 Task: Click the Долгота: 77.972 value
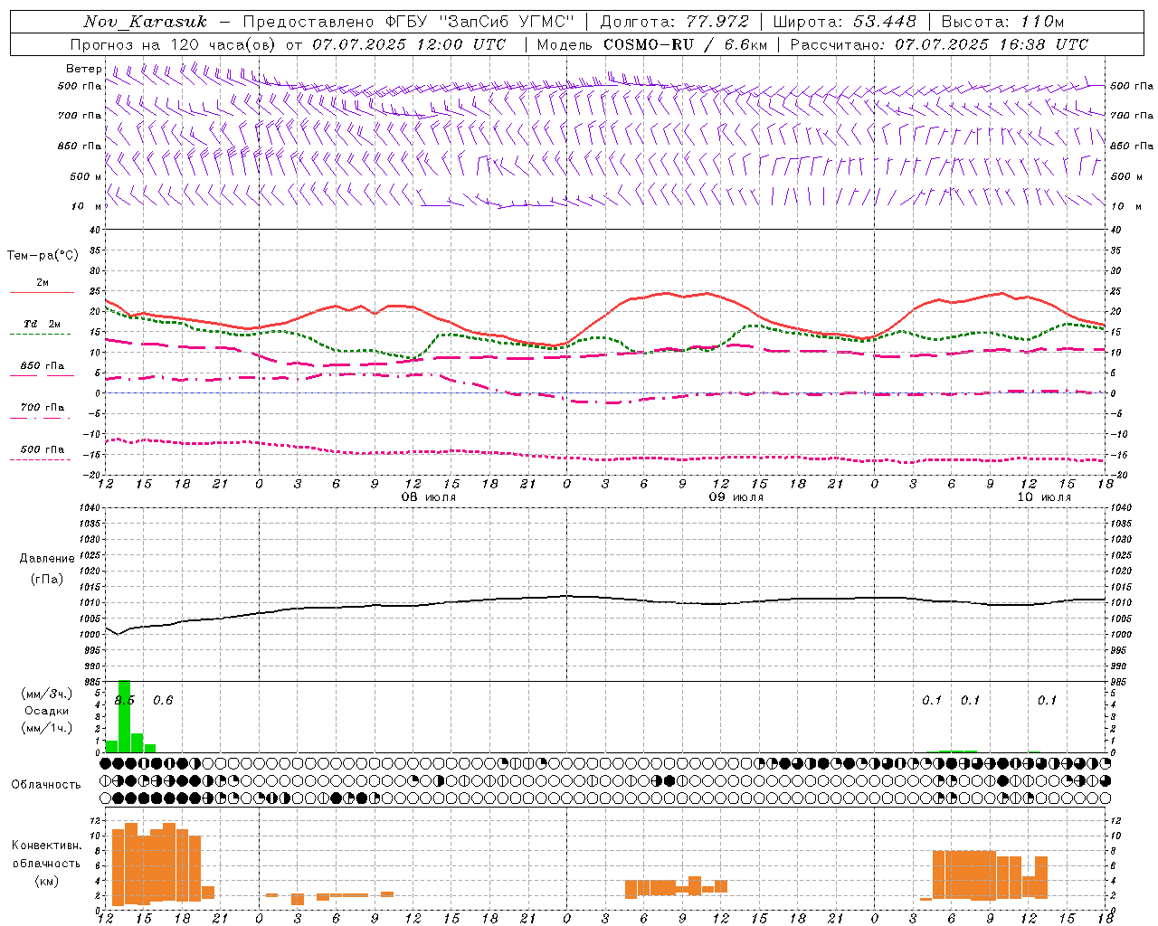[675, 22]
